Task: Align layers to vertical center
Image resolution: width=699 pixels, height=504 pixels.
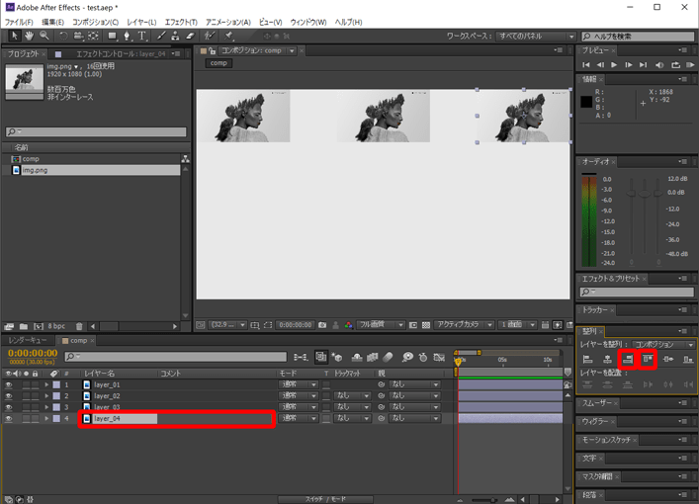Action: pos(667,359)
